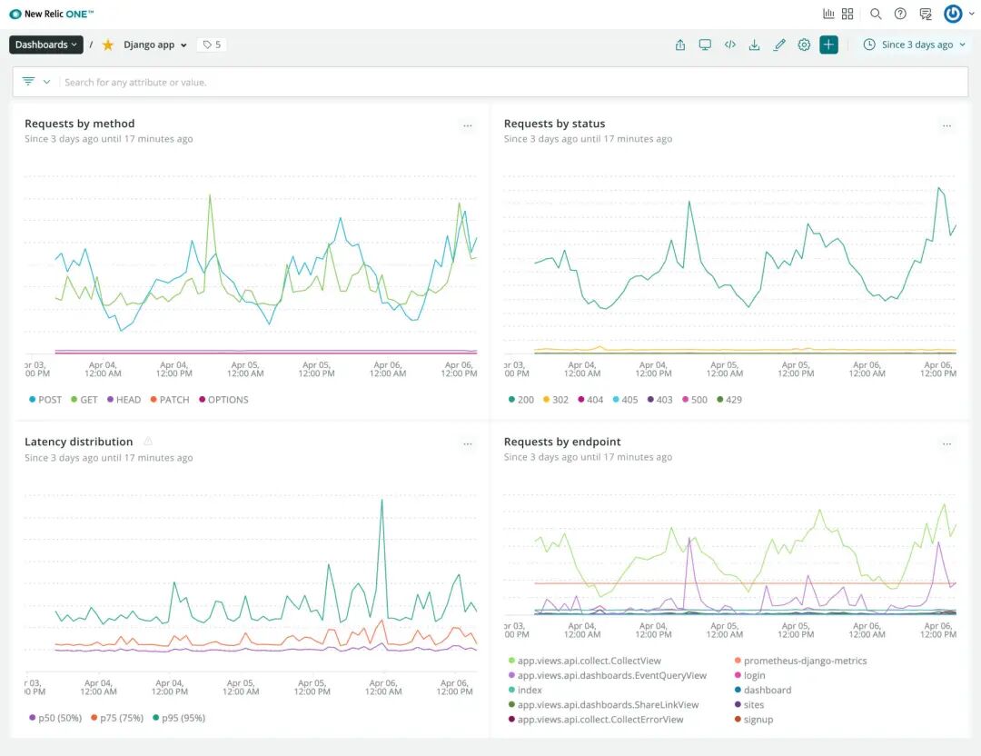The image size is (981, 756).
Task: Toggle app.views.api.collect.CollectView legend entry
Action: [584, 661]
